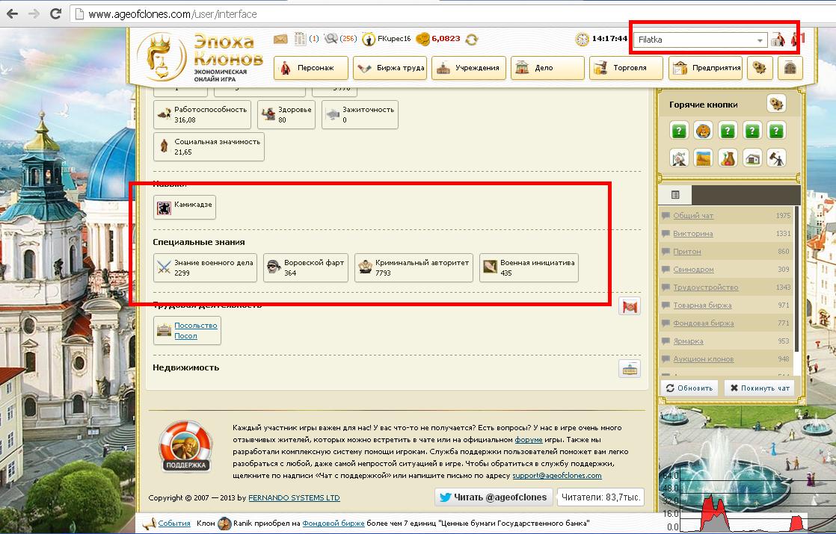Open the Посольство link

[196, 326]
